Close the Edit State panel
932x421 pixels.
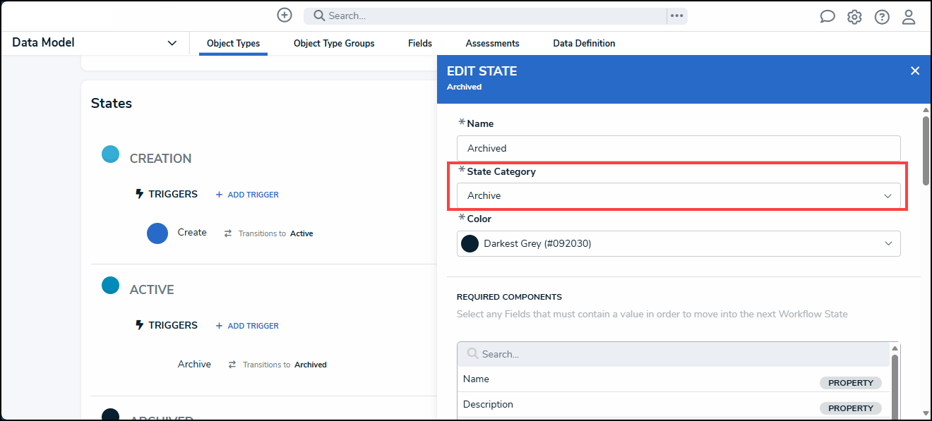[914, 71]
